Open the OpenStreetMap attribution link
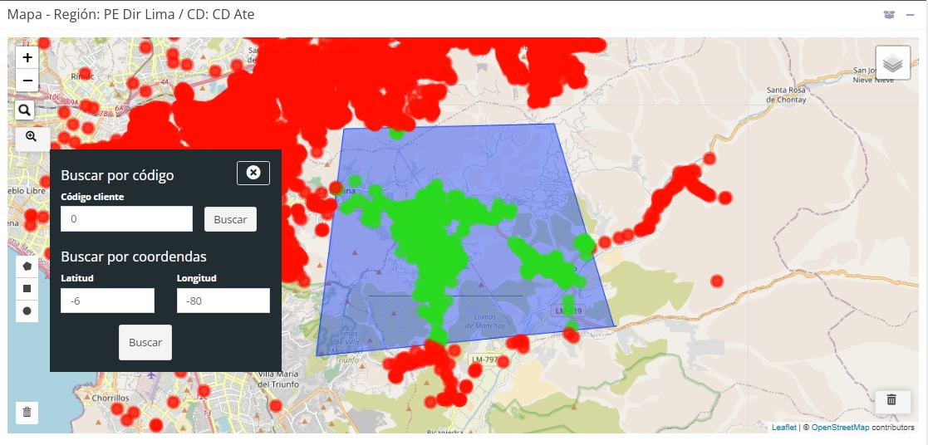The image size is (928, 445). coord(841,428)
